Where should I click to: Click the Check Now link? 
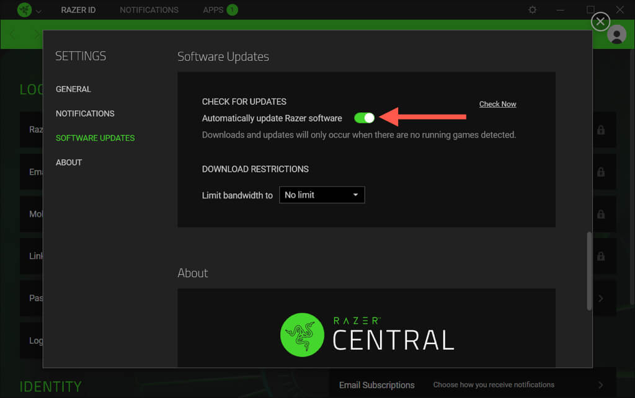[497, 104]
